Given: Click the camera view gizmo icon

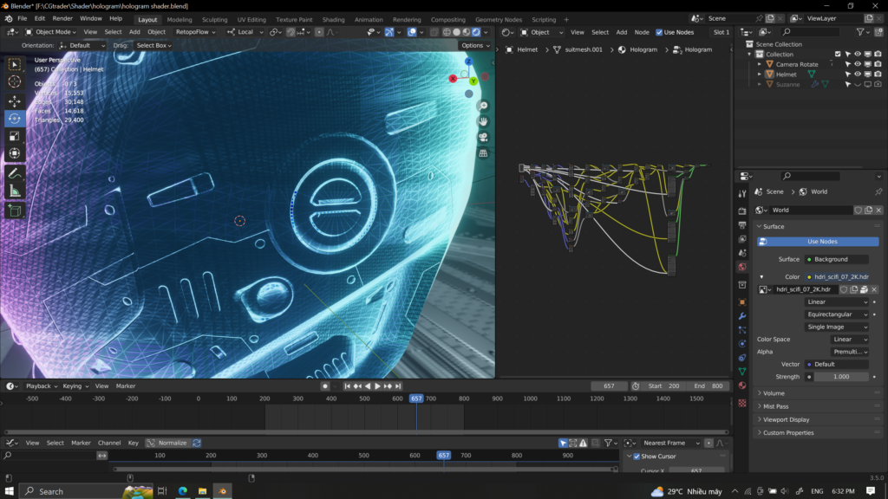Looking at the screenshot, I should [483, 137].
